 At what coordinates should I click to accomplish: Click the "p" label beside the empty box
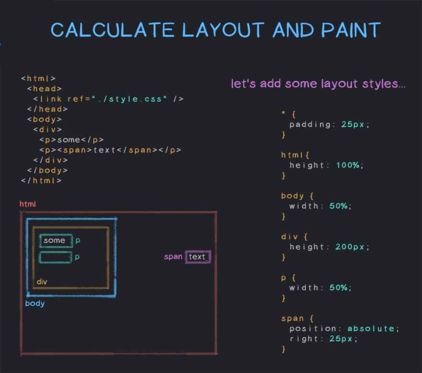(x=77, y=257)
